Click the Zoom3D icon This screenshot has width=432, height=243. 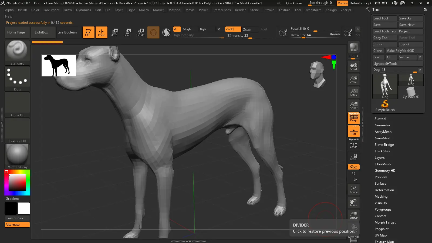[x=353, y=215]
